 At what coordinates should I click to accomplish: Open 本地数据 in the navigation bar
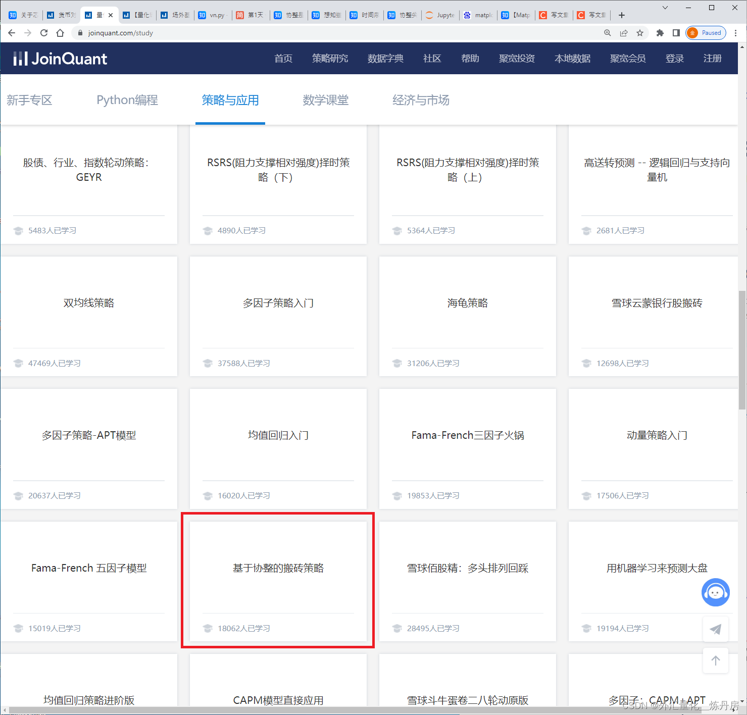pos(572,59)
